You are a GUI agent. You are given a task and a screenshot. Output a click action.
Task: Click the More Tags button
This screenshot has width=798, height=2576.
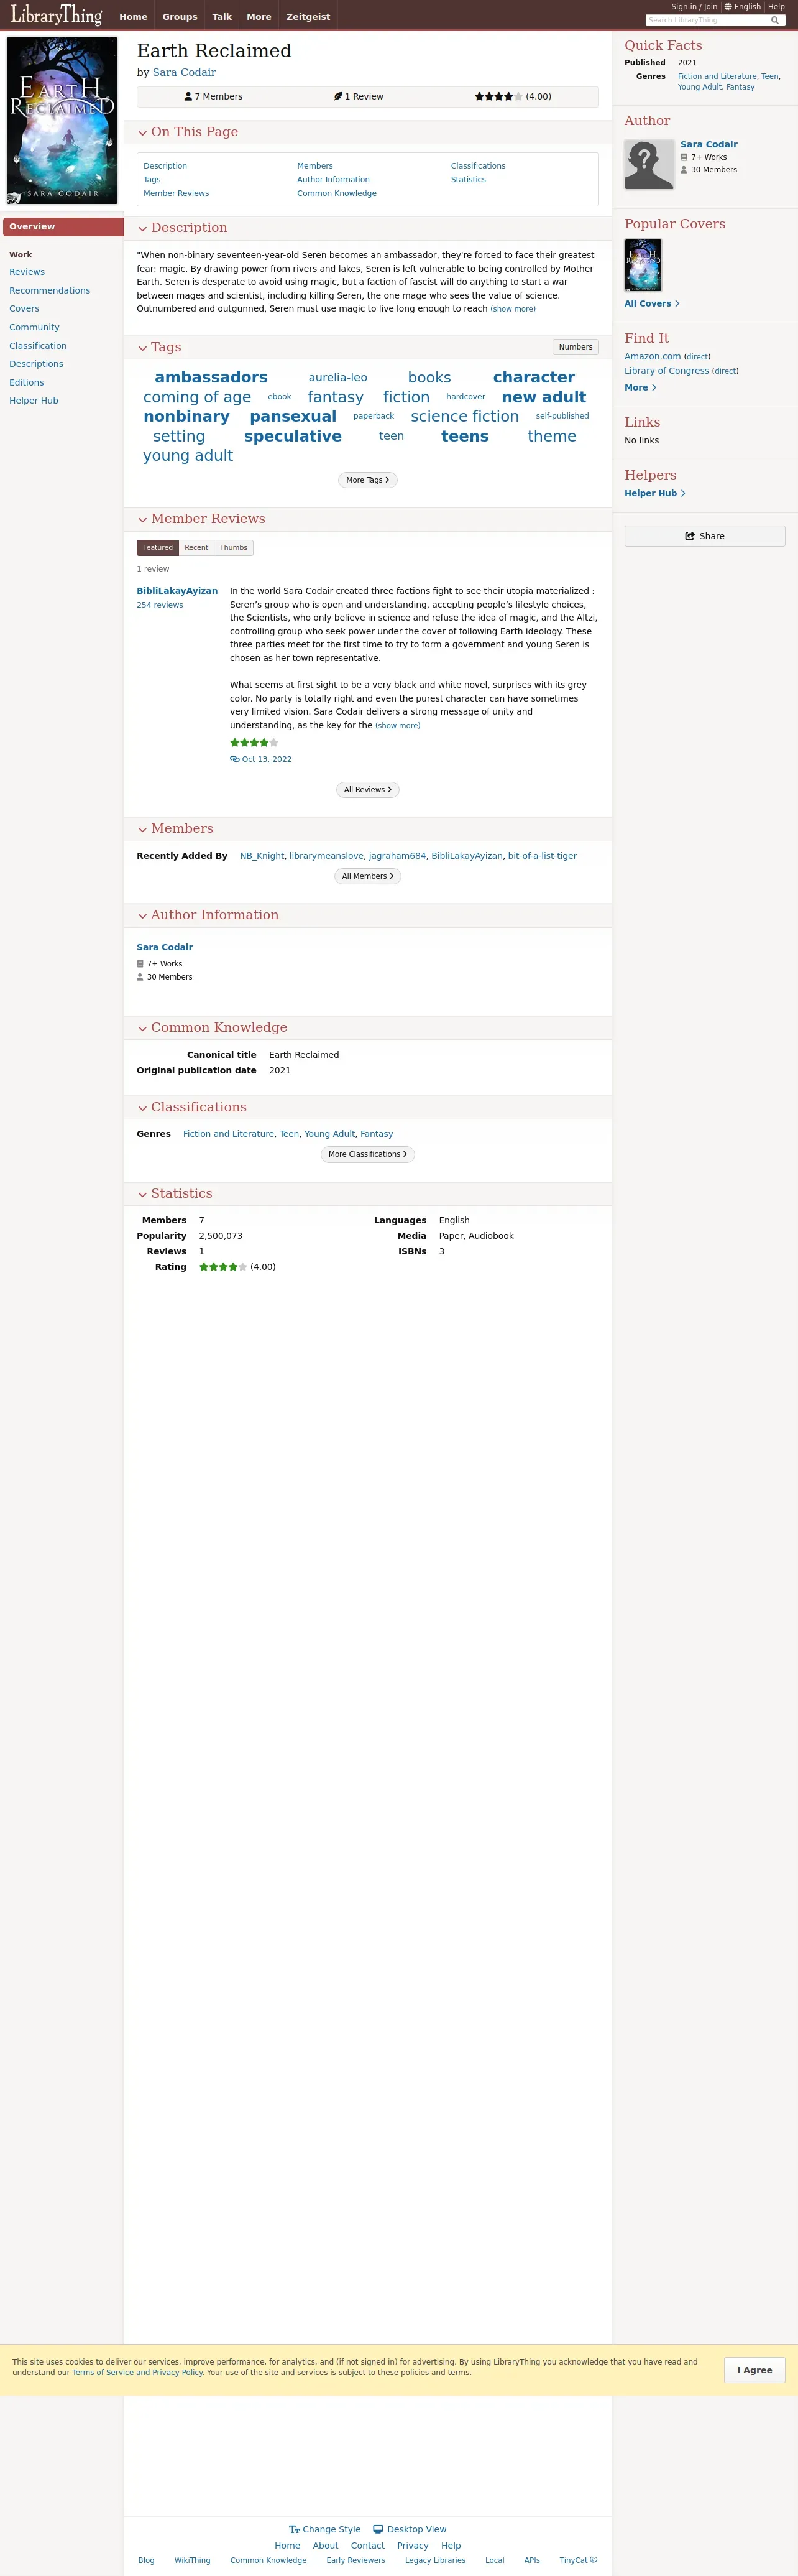(367, 480)
